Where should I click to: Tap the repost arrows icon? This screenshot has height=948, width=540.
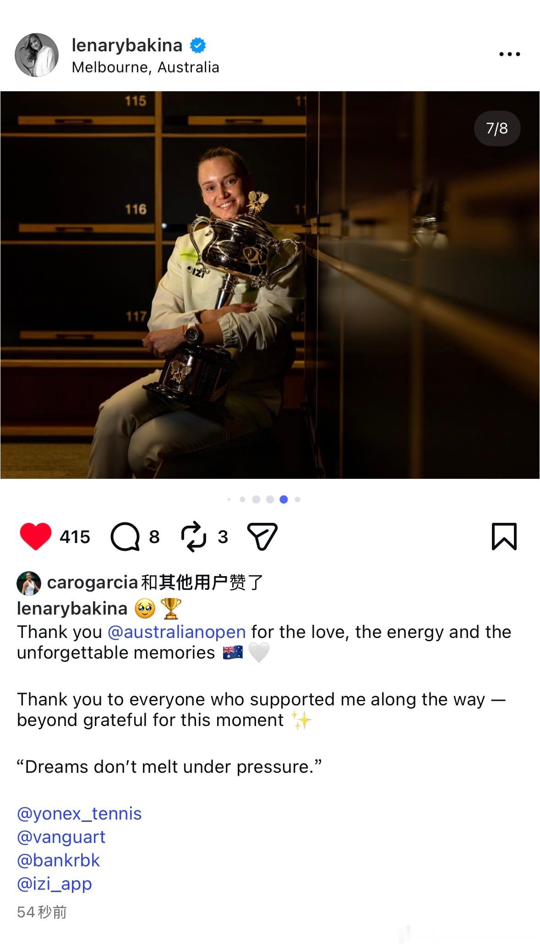coord(194,536)
